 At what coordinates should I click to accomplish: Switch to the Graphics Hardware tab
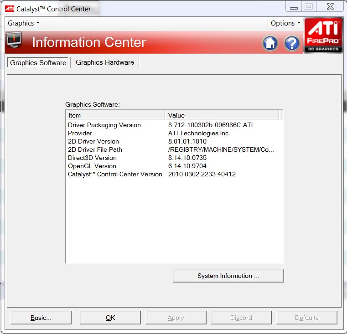pyautogui.click(x=105, y=62)
